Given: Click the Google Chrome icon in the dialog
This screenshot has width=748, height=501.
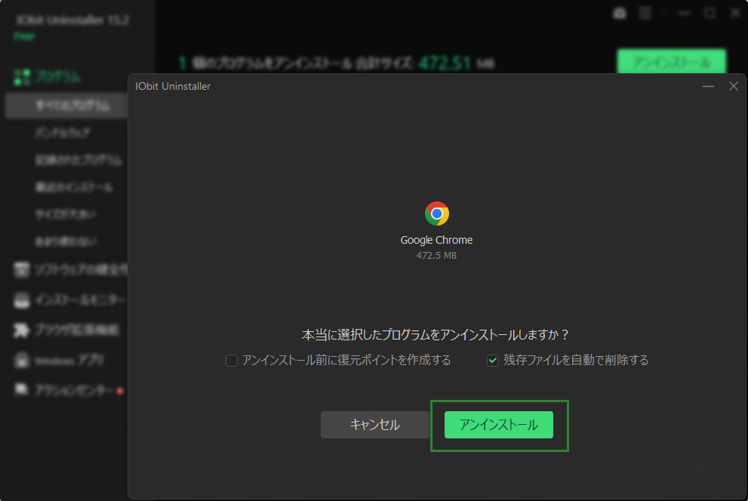Looking at the screenshot, I should (x=436, y=214).
